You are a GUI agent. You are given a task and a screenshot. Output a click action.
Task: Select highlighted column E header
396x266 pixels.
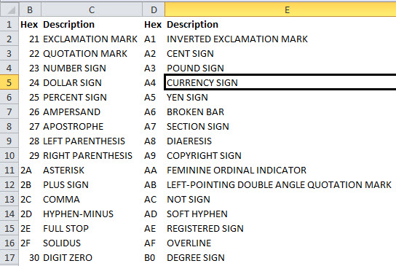tap(280, 9)
